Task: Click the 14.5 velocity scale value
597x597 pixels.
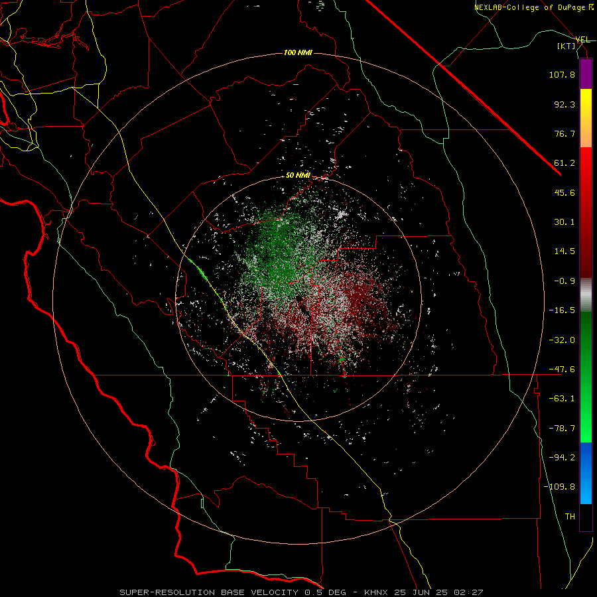Action: [564, 251]
